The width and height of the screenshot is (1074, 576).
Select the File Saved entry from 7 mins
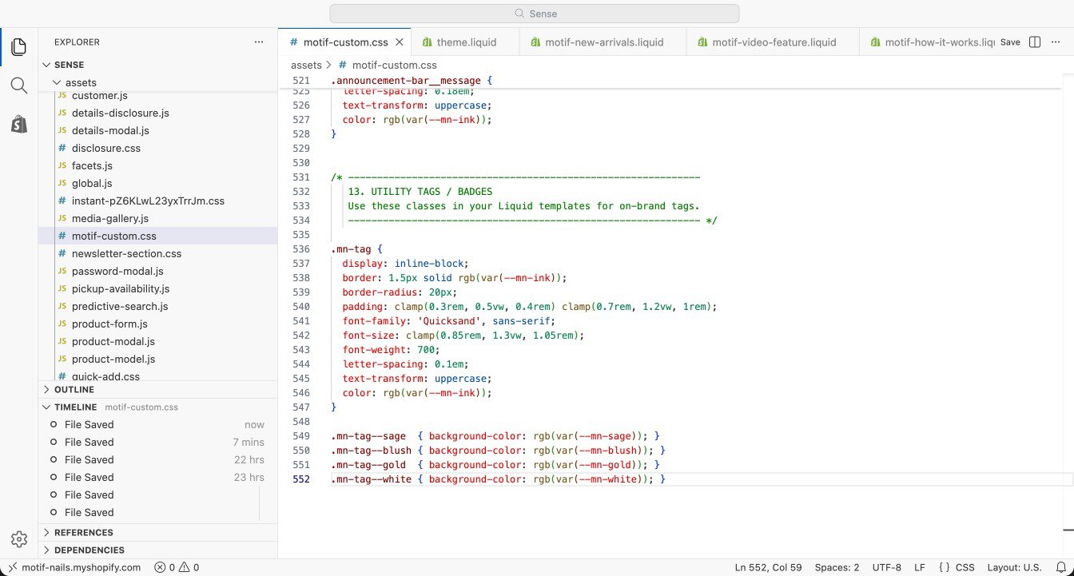click(x=157, y=442)
